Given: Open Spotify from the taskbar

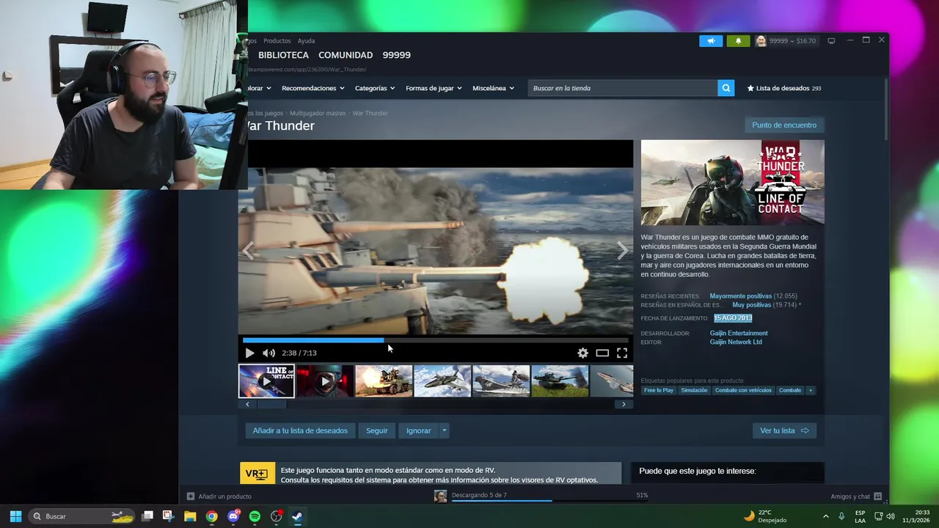Looking at the screenshot, I should (x=255, y=516).
